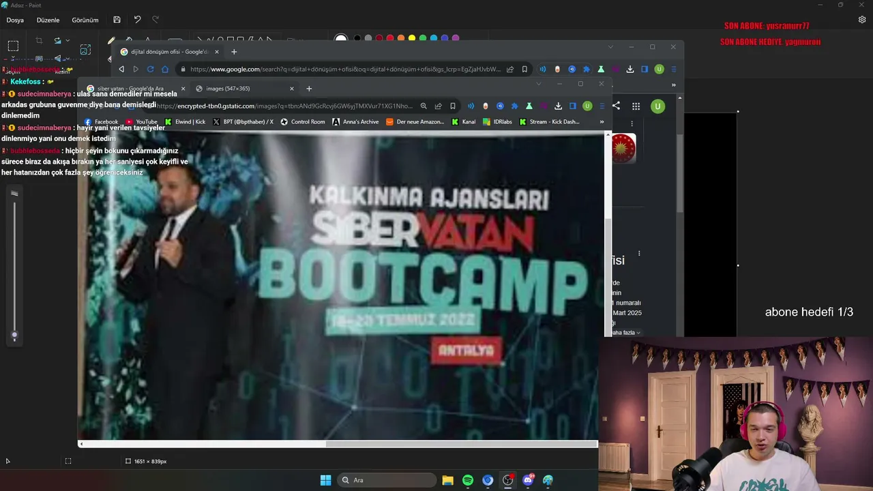The width and height of the screenshot is (873, 491).
Task: Open downloads in the front browser toolbar
Action: 558,106
